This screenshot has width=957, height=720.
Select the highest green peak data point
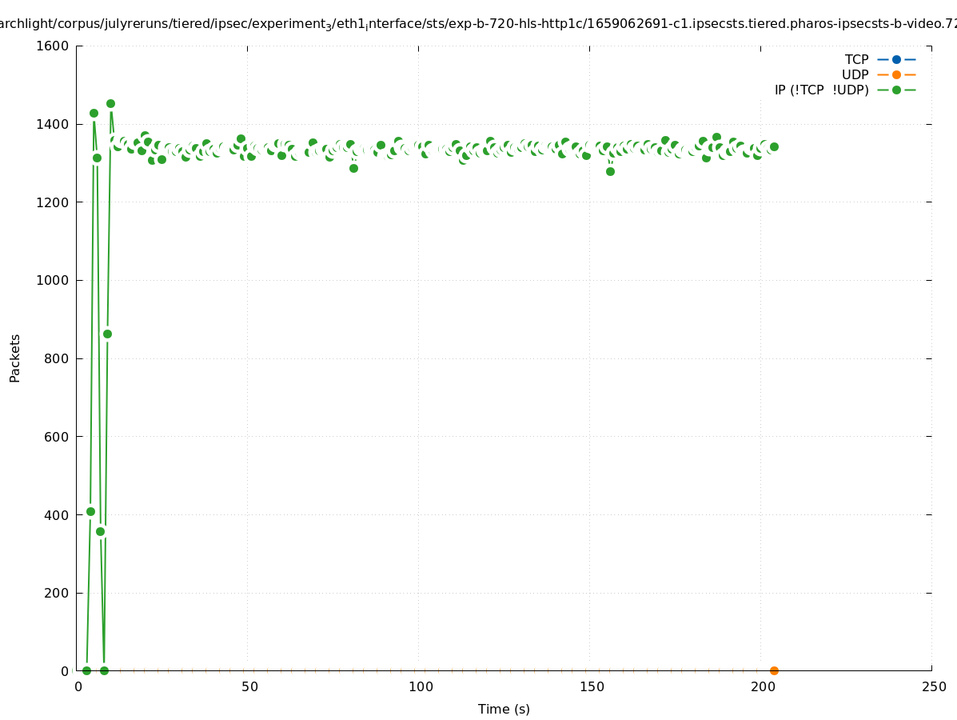pyautogui.click(x=110, y=103)
